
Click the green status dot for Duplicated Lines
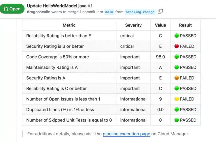click(x=177, y=110)
